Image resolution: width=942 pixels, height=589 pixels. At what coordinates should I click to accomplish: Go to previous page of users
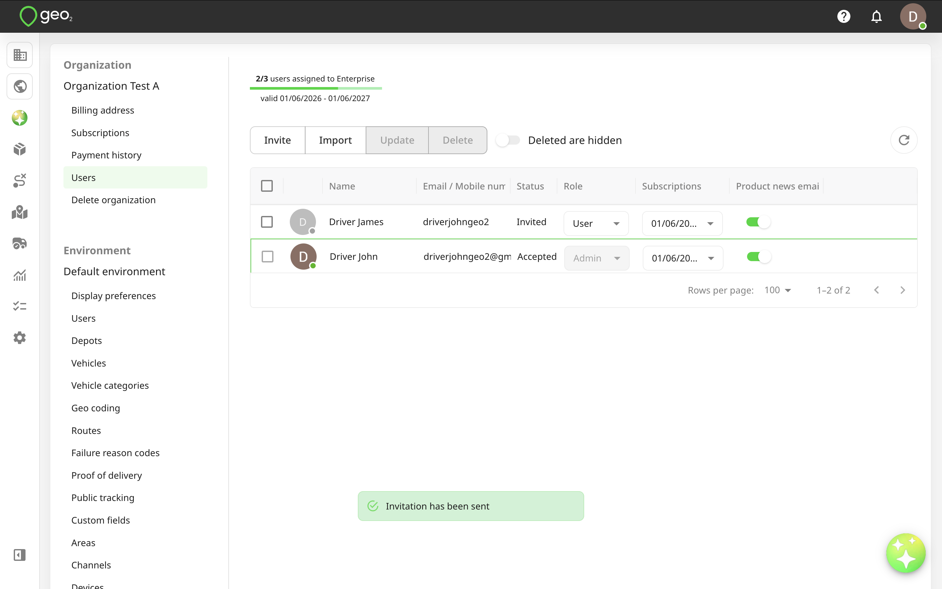click(877, 290)
